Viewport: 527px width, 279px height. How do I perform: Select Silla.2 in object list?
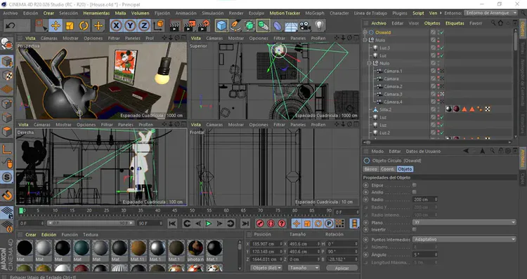point(386,109)
